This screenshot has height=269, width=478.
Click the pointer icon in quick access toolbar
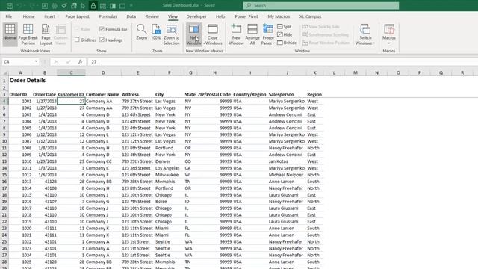83,6
